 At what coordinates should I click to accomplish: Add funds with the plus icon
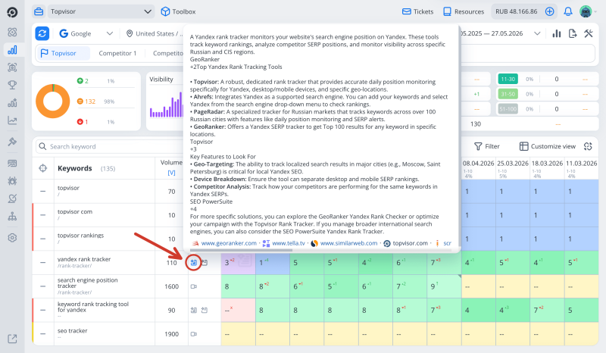(549, 11)
